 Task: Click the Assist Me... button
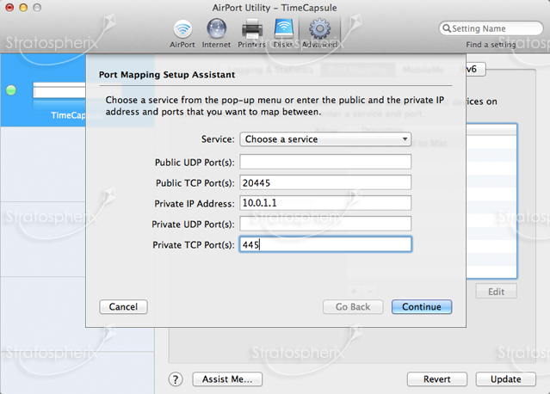(227, 379)
